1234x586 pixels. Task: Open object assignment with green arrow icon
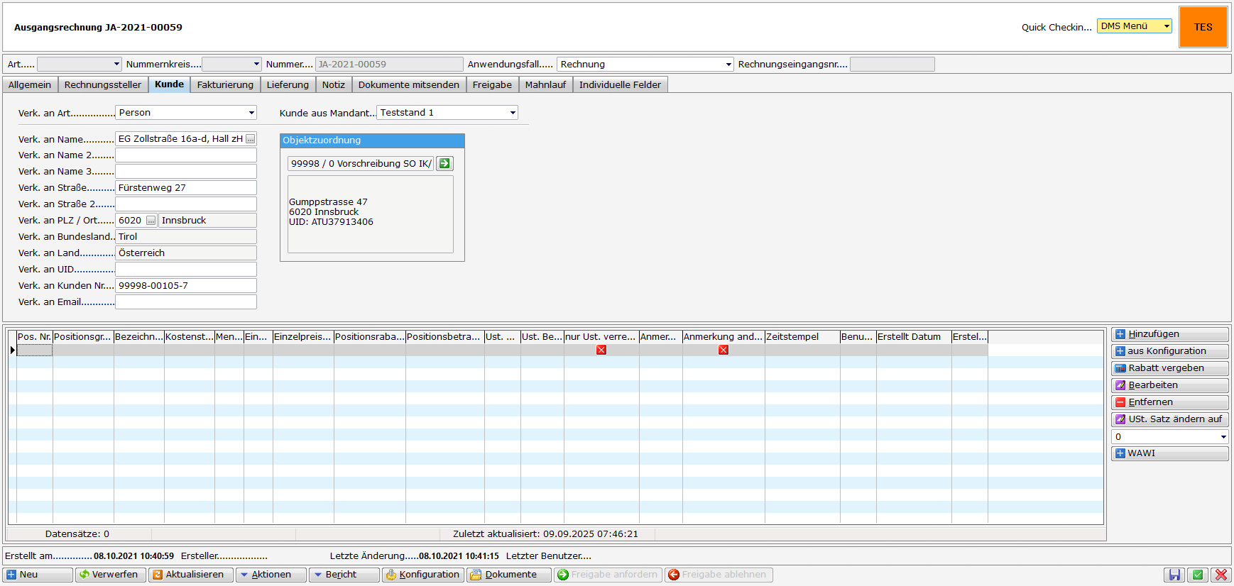point(444,164)
